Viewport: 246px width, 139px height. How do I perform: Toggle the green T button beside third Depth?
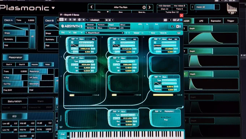[x=185, y=74]
